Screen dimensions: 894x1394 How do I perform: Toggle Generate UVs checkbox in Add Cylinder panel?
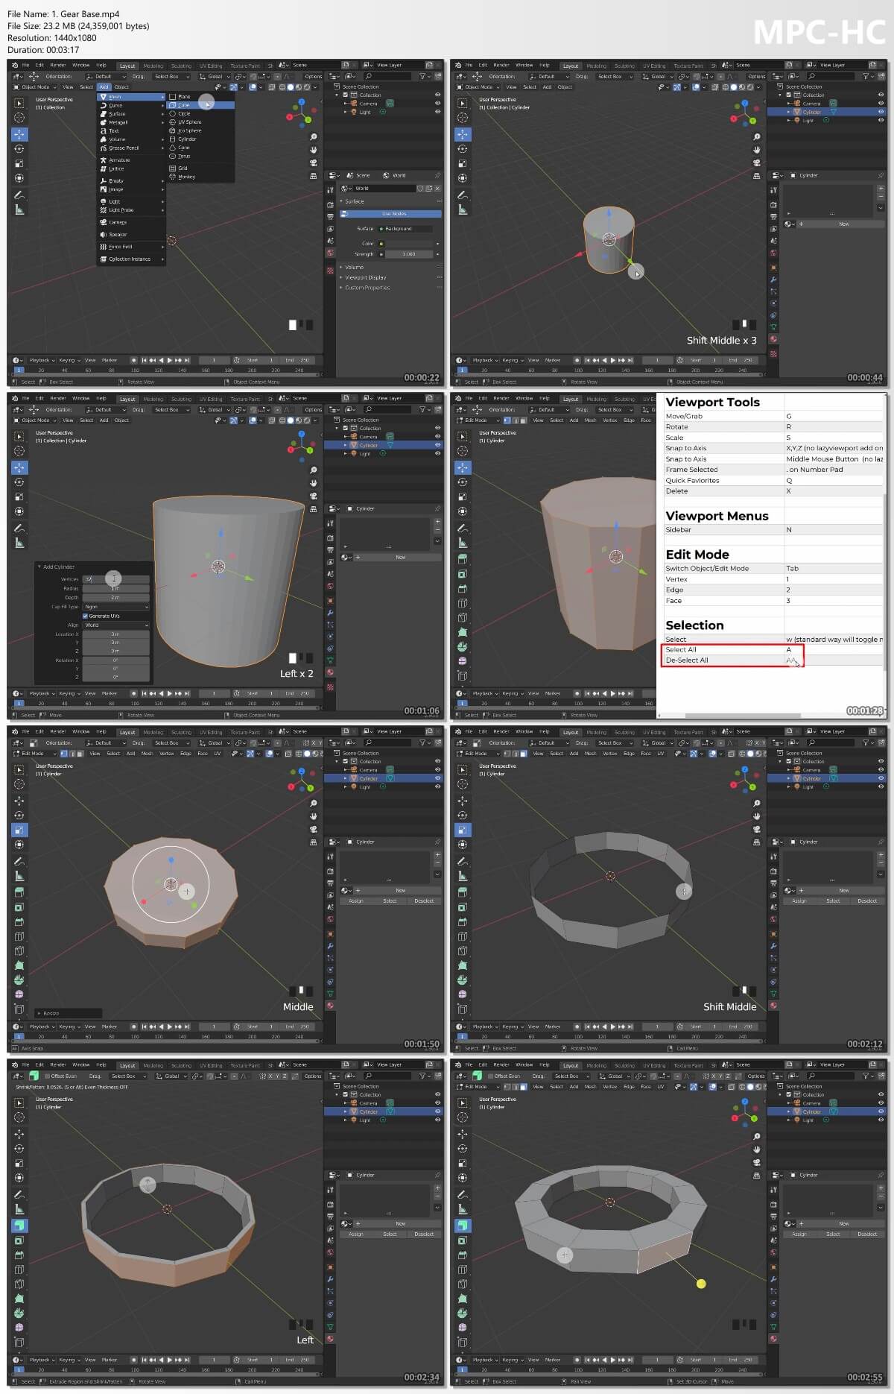pos(86,616)
